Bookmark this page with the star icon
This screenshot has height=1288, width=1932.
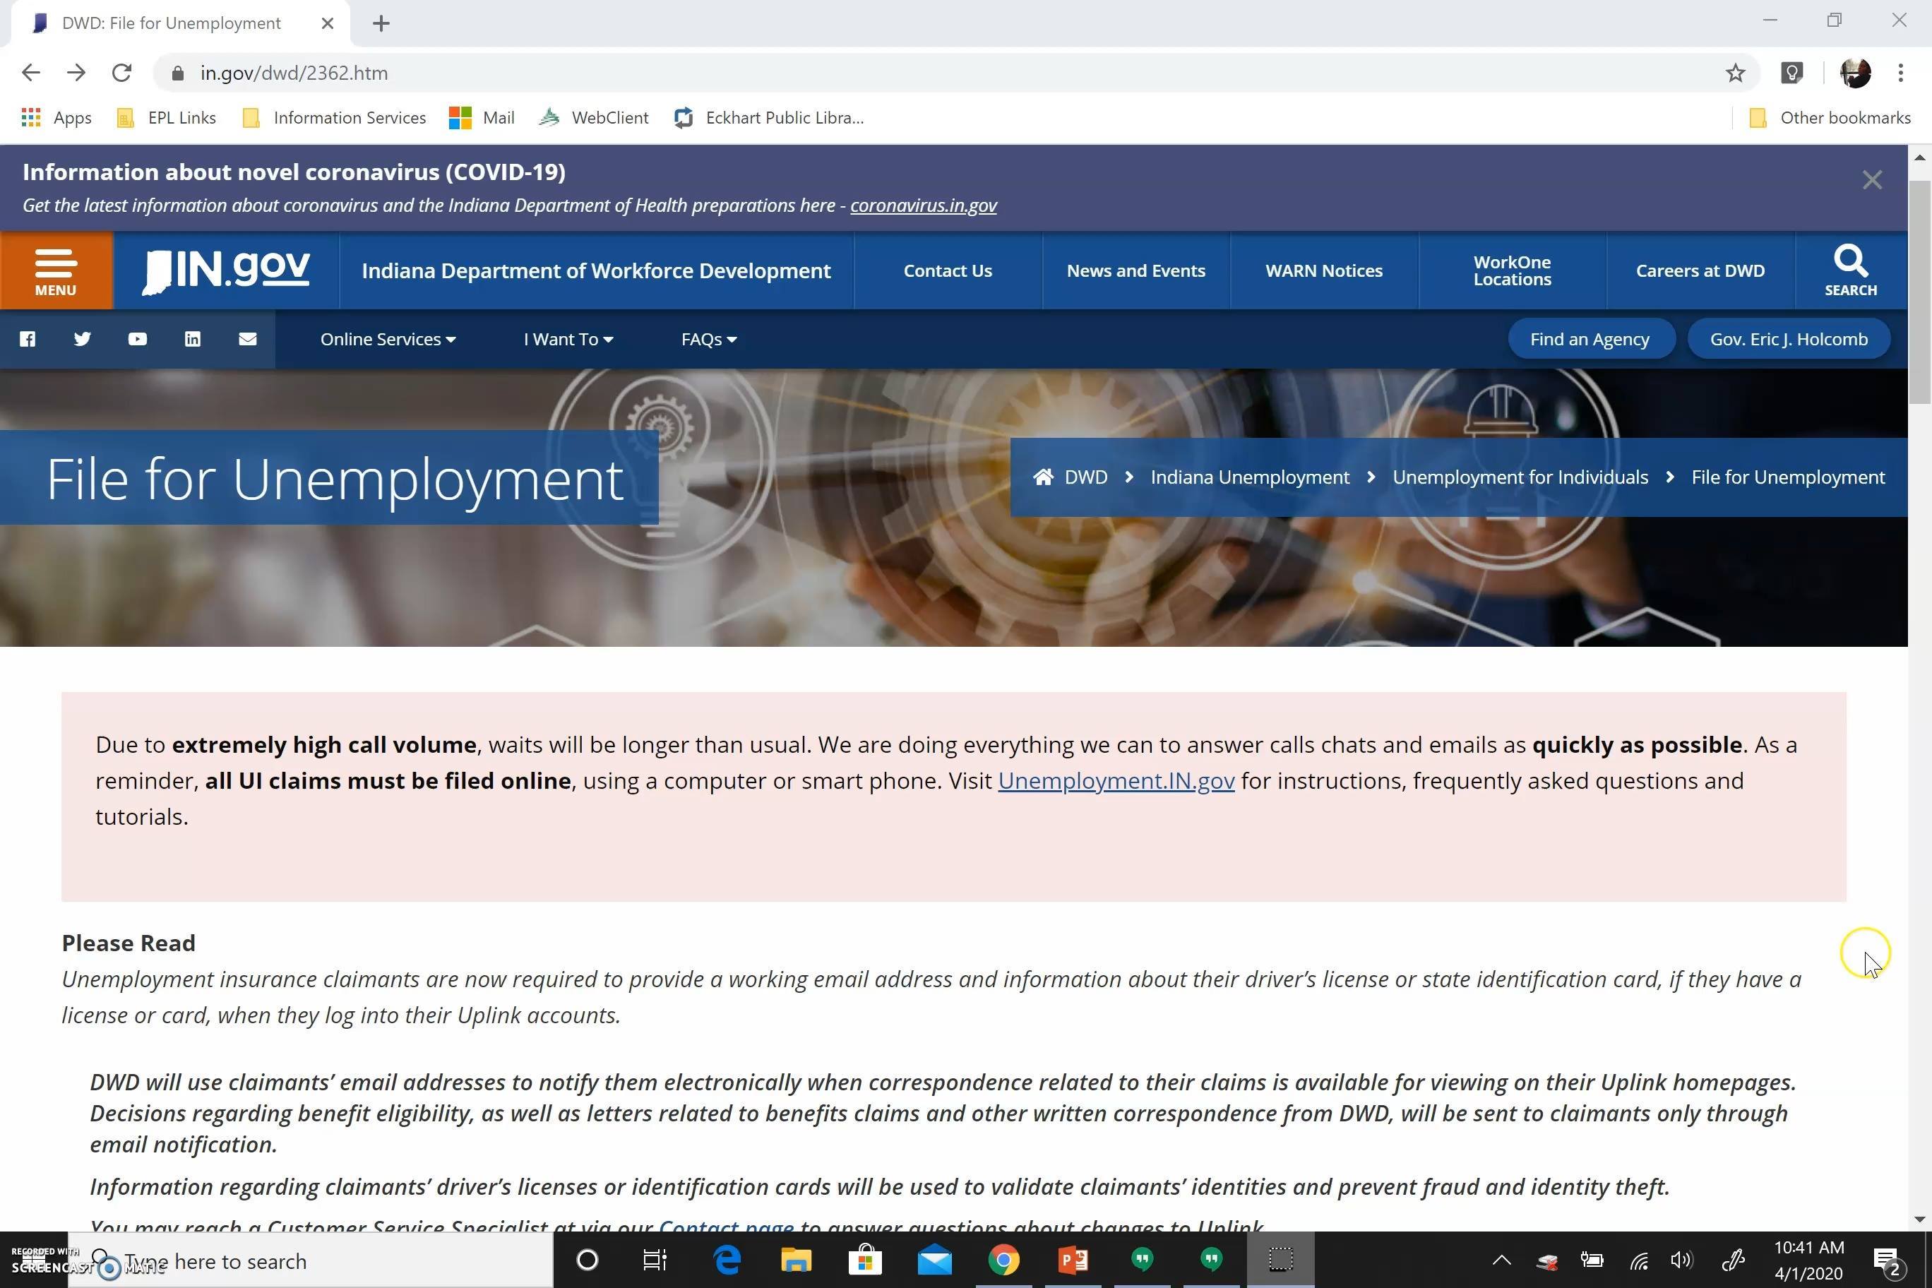(x=1735, y=73)
